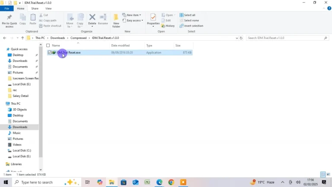Open rec folder in sidebar

click(14, 90)
